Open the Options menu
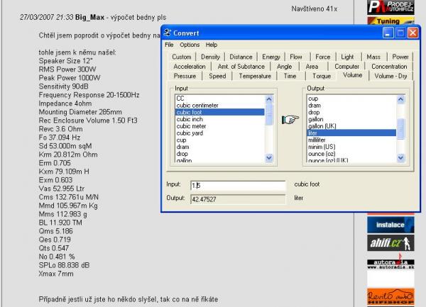This screenshot has width=426, height=307. pyautogui.click(x=190, y=45)
